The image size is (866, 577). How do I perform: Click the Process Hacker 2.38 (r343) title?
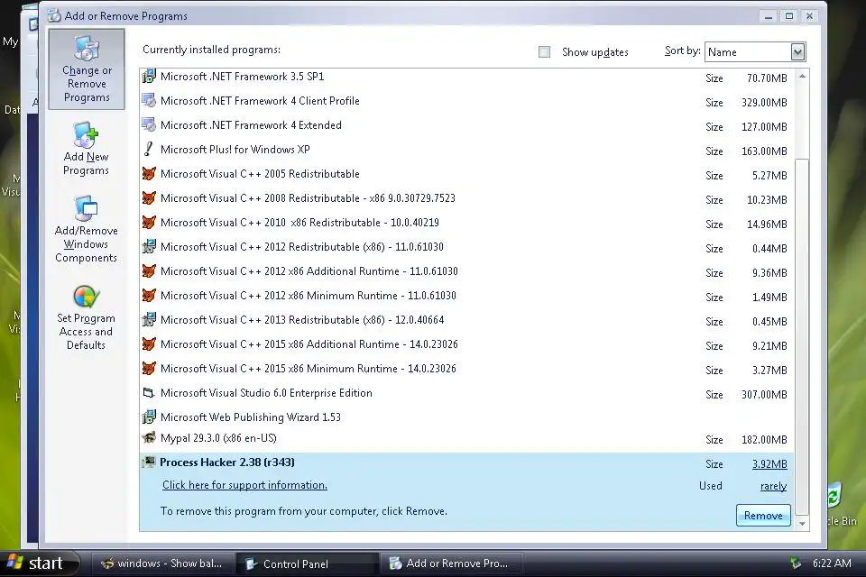point(227,463)
